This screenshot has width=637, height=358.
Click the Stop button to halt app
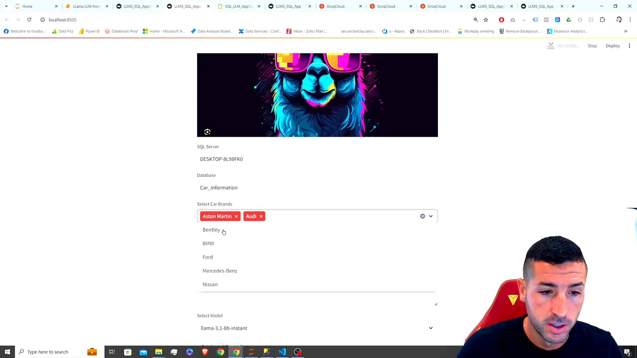pos(592,45)
